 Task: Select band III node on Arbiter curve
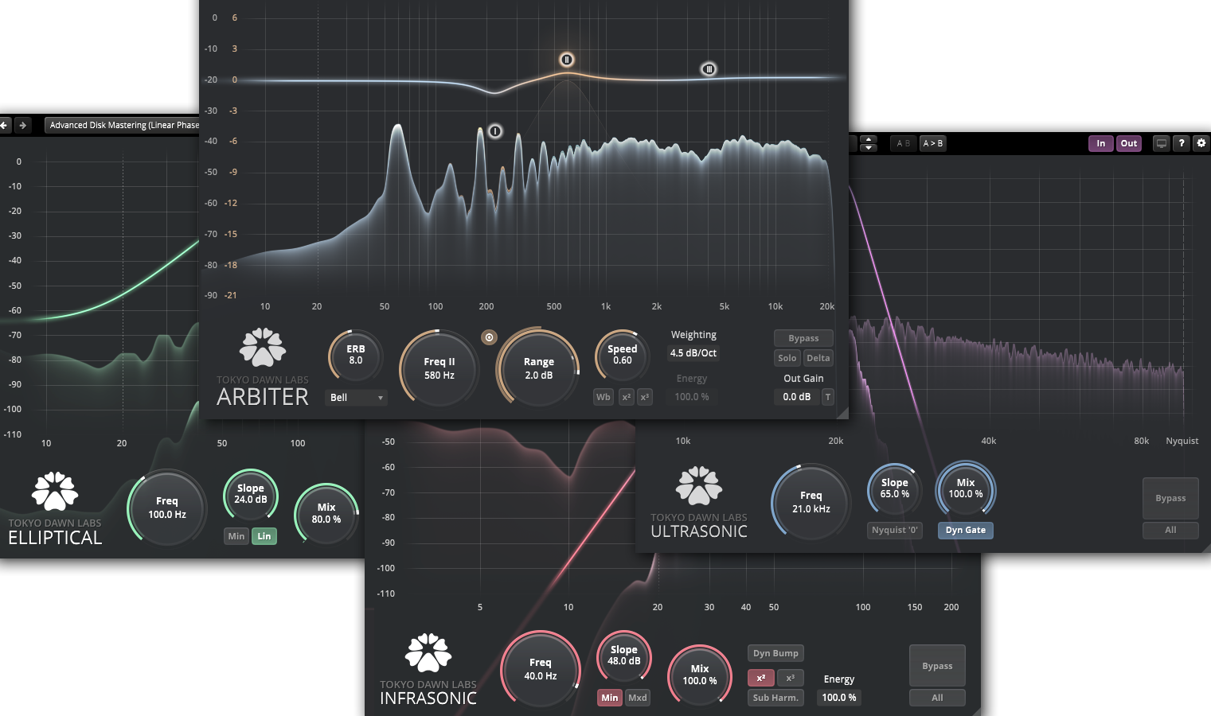click(x=709, y=69)
